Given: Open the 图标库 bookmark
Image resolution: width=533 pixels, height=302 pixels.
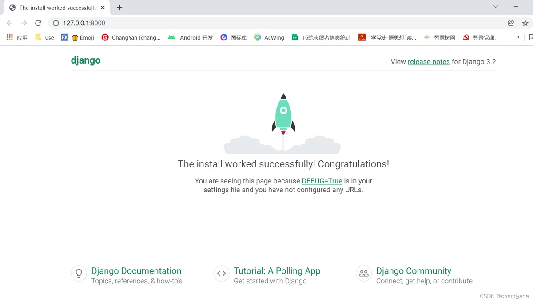Looking at the screenshot, I should pyautogui.click(x=234, y=37).
